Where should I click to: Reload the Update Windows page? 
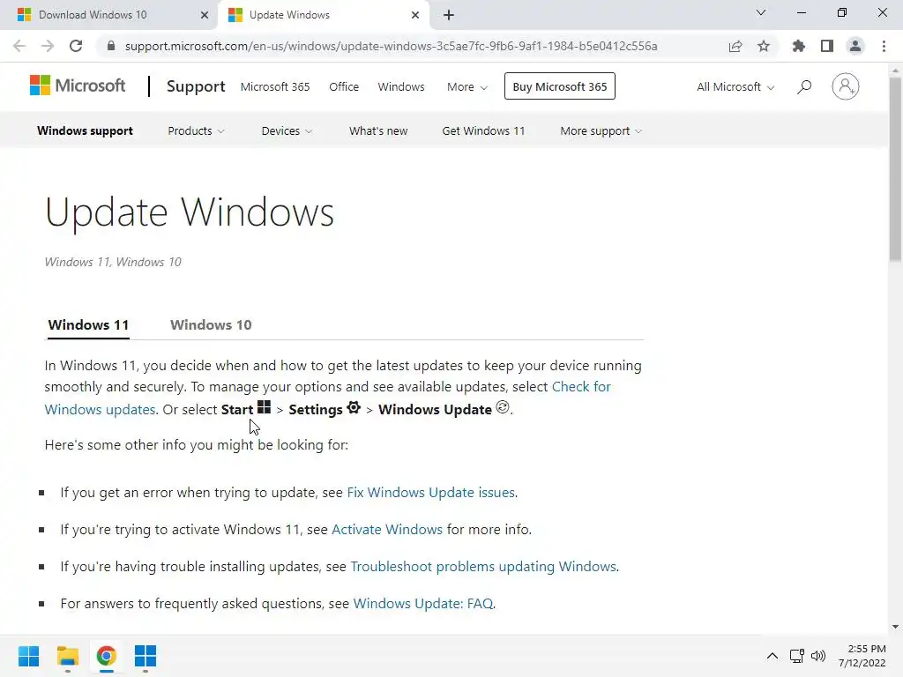76,46
